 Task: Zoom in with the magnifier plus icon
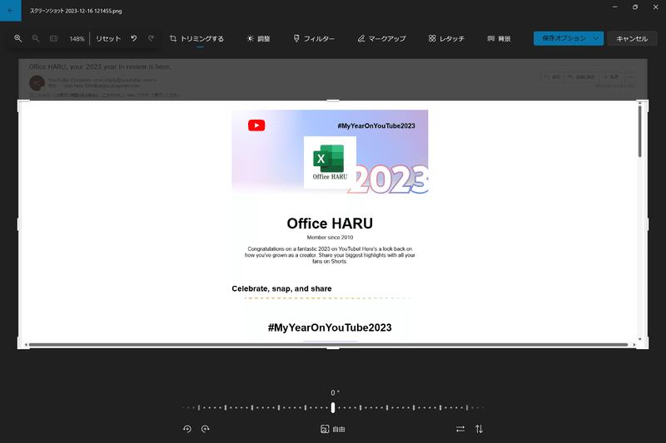17,38
